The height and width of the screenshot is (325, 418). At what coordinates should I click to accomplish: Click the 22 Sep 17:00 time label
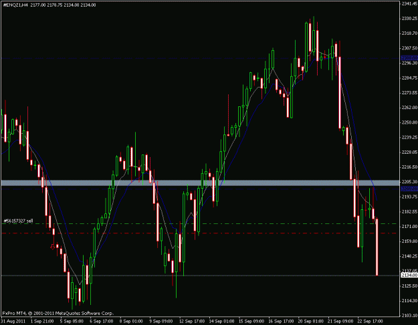(370, 321)
